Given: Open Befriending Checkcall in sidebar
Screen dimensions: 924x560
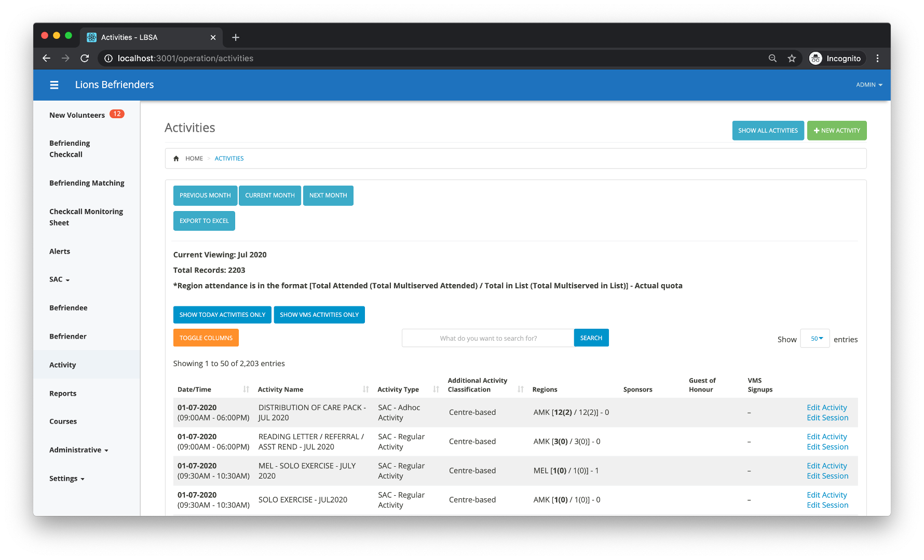Looking at the screenshot, I should (x=70, y=149).
